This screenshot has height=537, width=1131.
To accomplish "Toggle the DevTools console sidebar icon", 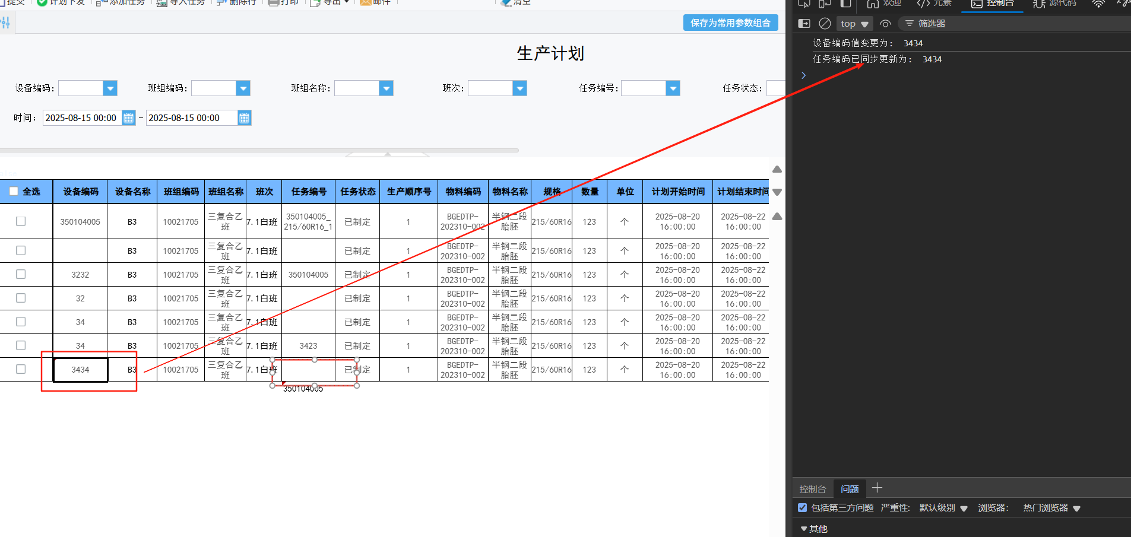I will click(804, 24).
